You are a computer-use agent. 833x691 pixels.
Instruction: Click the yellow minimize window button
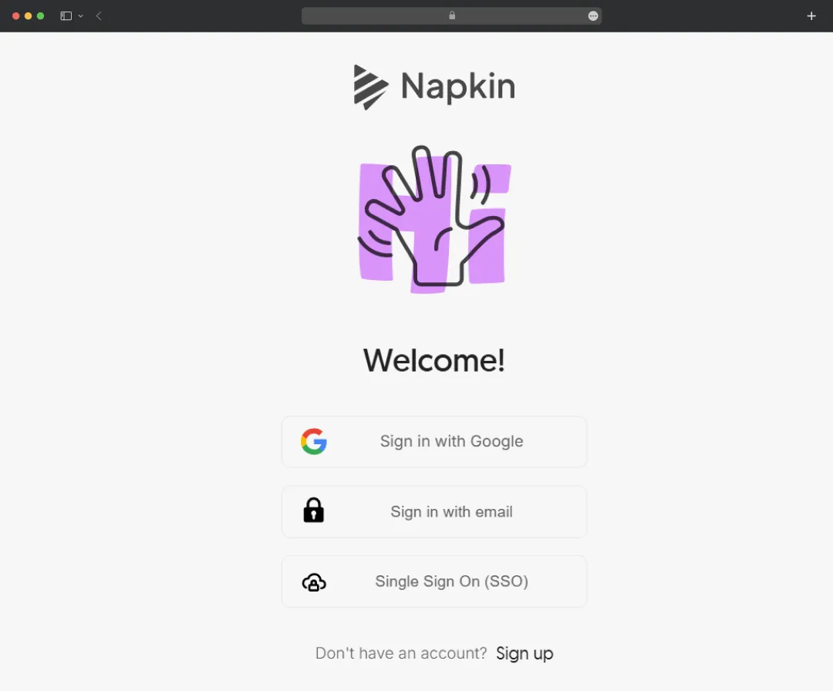click(29, 16)
